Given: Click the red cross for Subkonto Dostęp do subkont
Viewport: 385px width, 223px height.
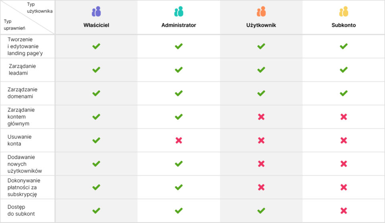Looking at the screenshot, I should [344, 211].
